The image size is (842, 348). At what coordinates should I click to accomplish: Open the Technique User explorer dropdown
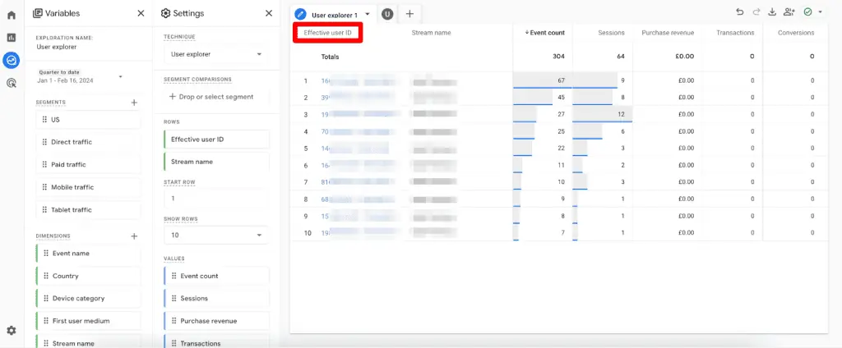pos(216,54)
